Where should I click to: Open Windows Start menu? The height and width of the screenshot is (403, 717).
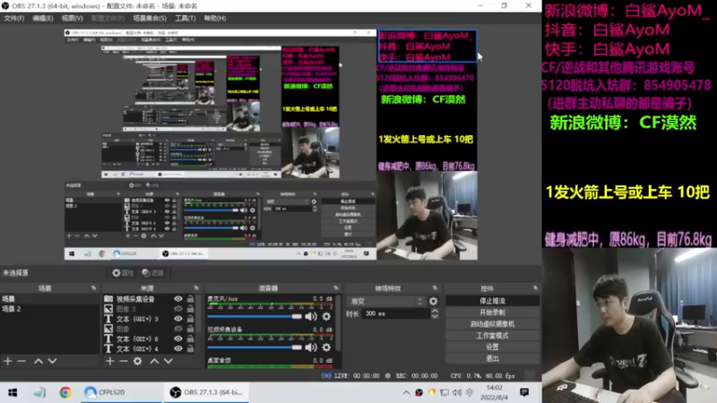coord(13,392)
